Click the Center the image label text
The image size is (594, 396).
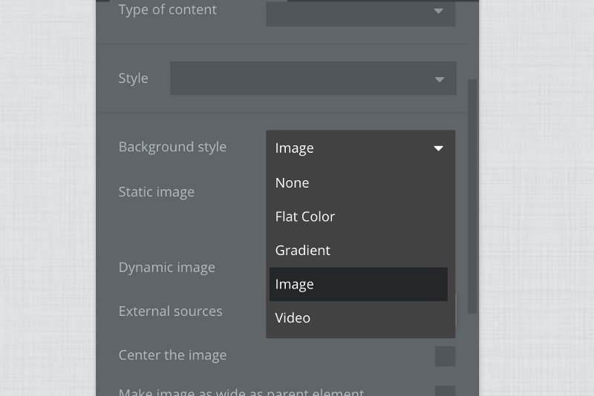click(172, 355)
